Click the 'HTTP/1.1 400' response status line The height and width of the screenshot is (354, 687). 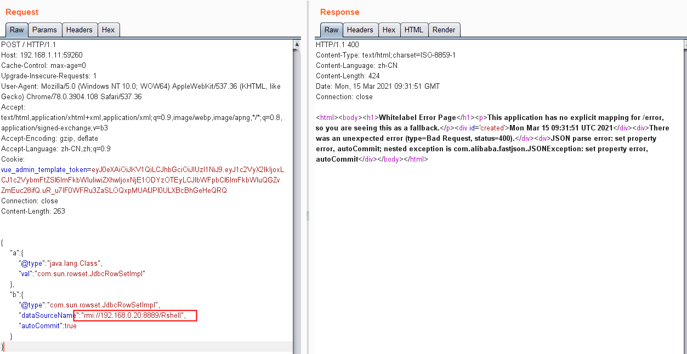pyautogui.click(x=337, y=45)
